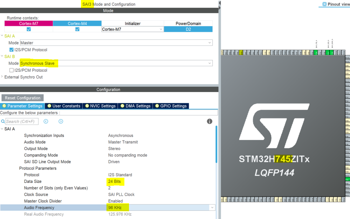Click the Cortex-M4 column header
350x219 pixels.
pos(77,23)
